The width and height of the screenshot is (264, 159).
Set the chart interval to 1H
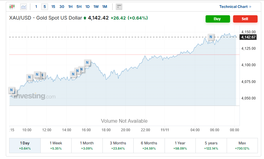pyautogui.click(x=70, y=6)
